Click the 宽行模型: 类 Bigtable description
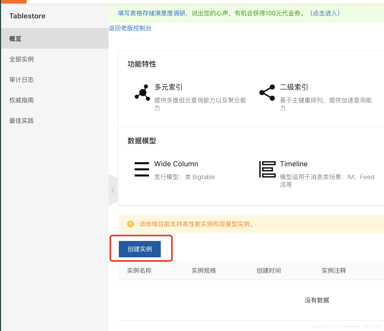Viewport: 384px width, 331px height. coord(185,177)
